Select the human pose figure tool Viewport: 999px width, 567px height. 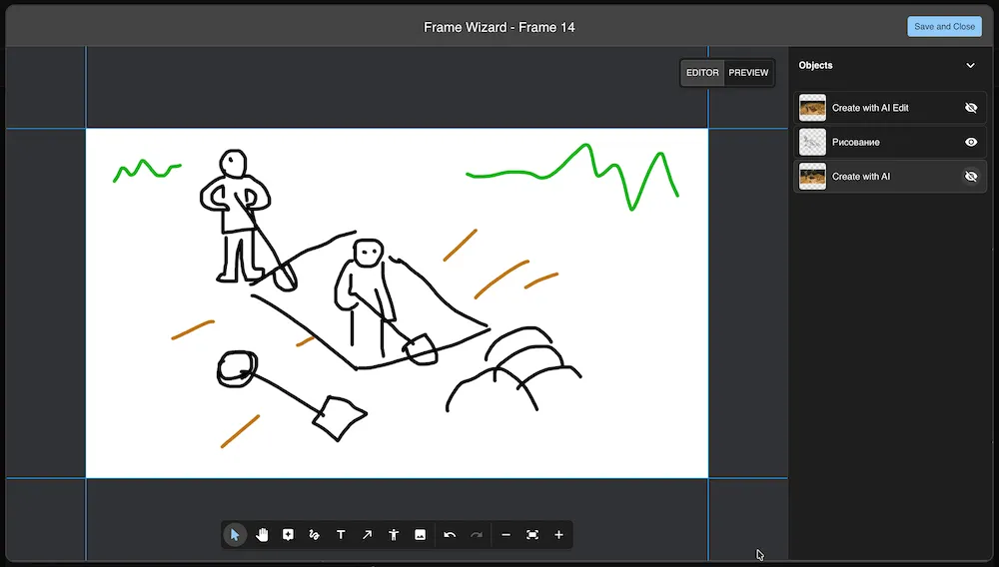point(394,535)
